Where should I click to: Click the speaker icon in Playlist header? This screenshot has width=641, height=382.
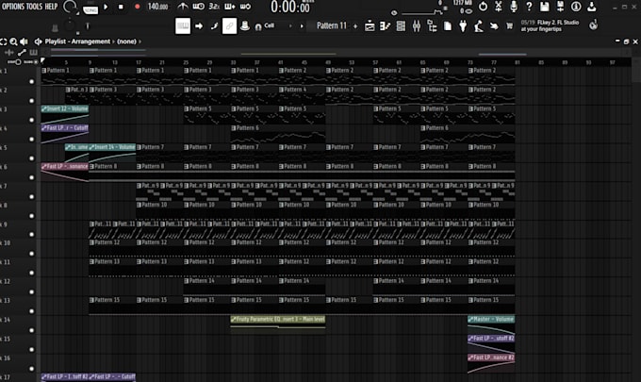[24, 42]
